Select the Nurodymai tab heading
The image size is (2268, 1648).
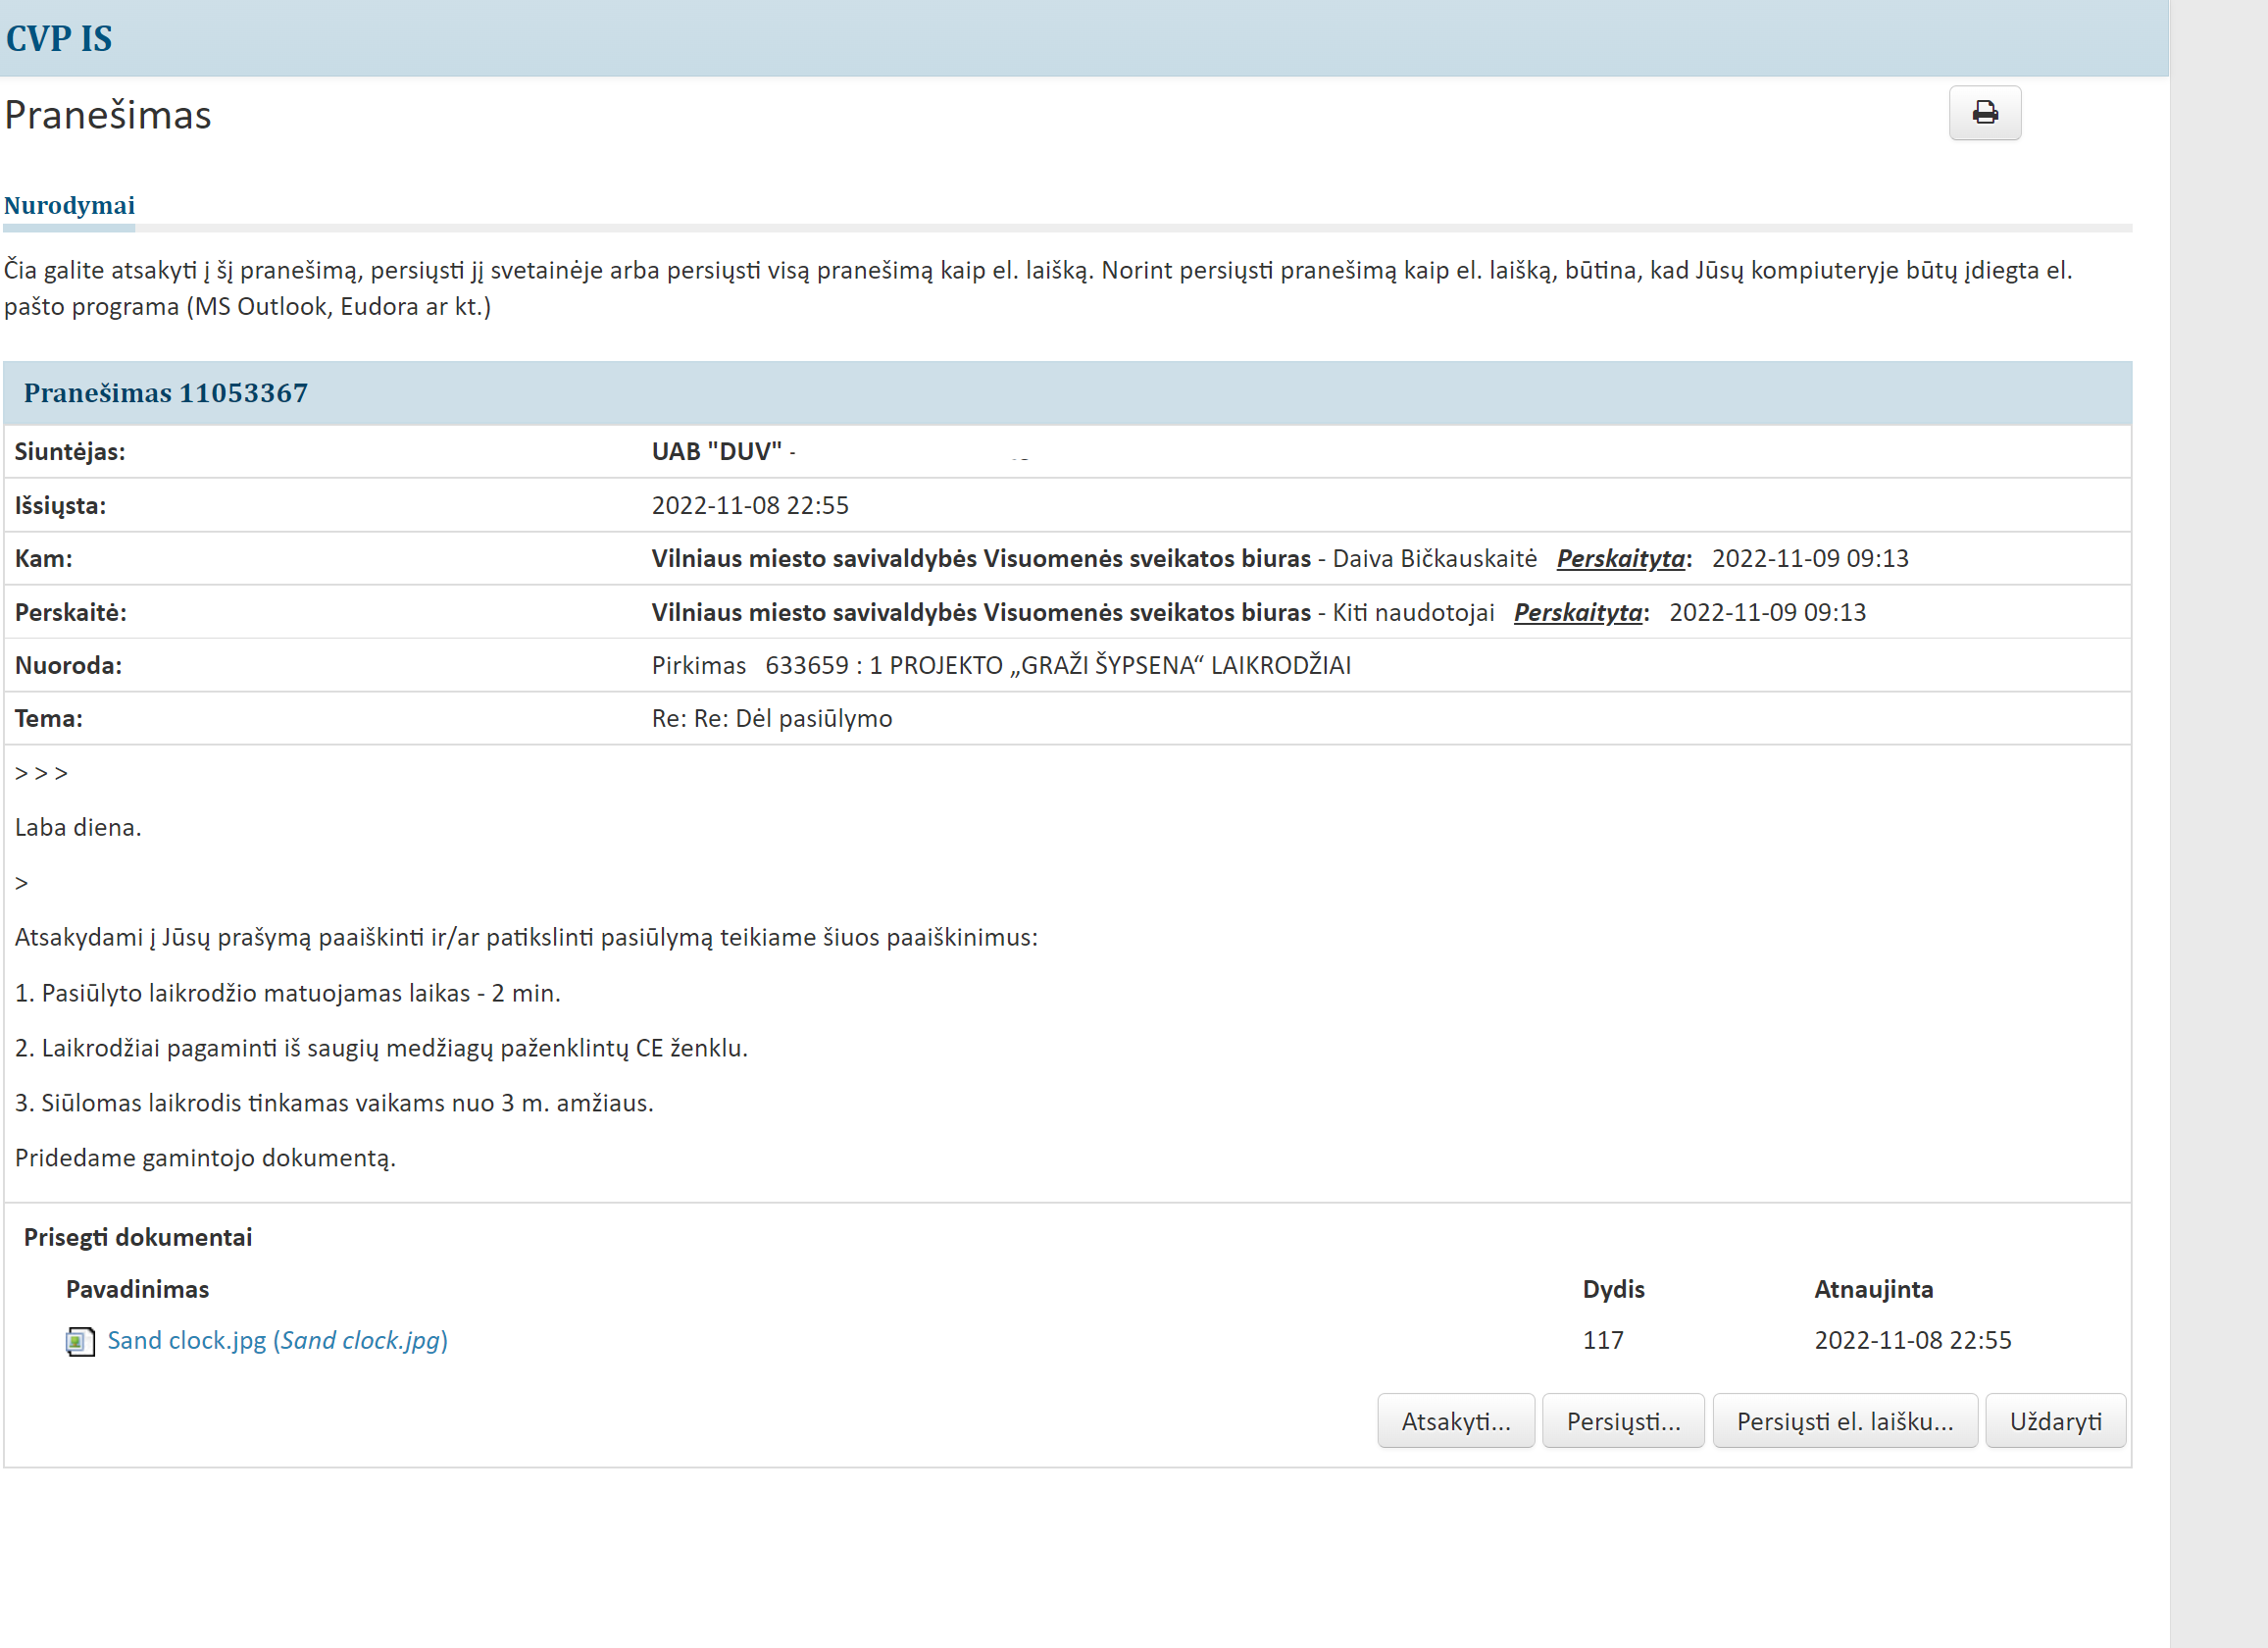69,205
